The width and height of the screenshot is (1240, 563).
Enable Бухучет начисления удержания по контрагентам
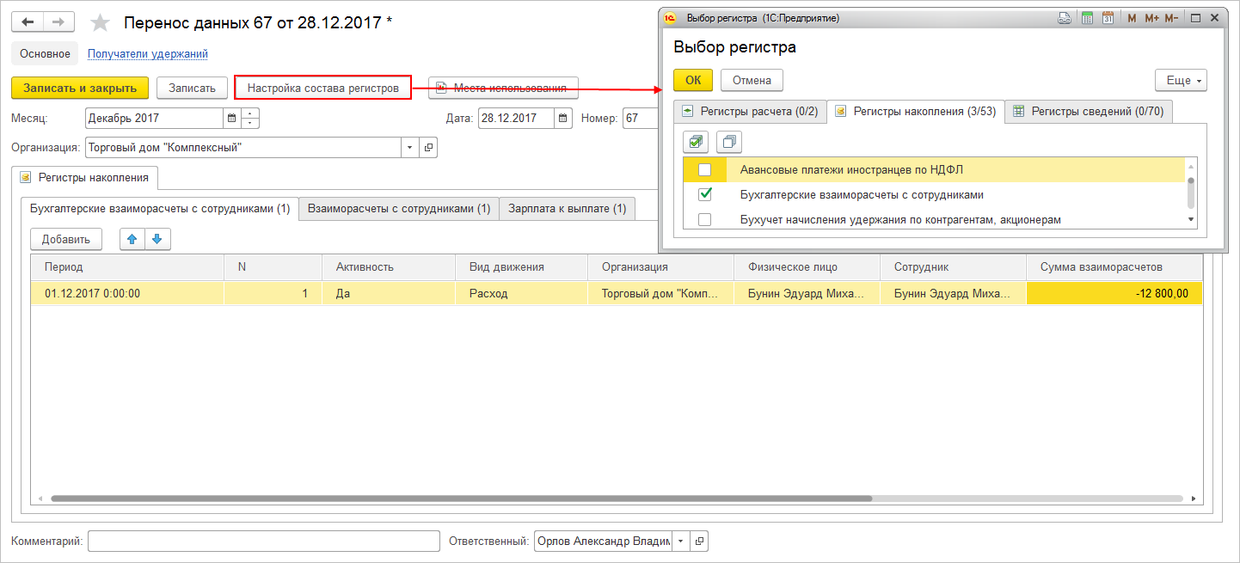(x=705, y=219)
